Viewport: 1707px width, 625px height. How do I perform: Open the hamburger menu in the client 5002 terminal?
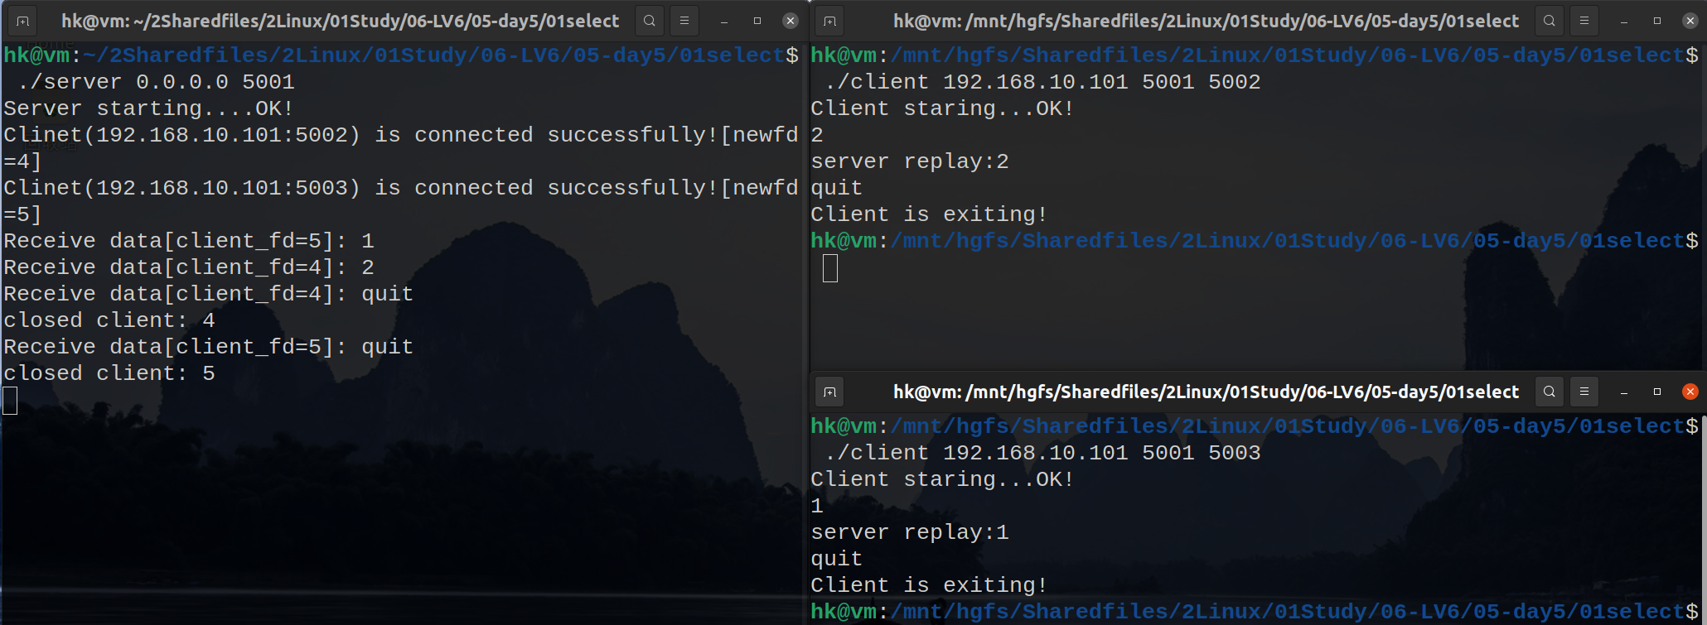point(1584,21)
